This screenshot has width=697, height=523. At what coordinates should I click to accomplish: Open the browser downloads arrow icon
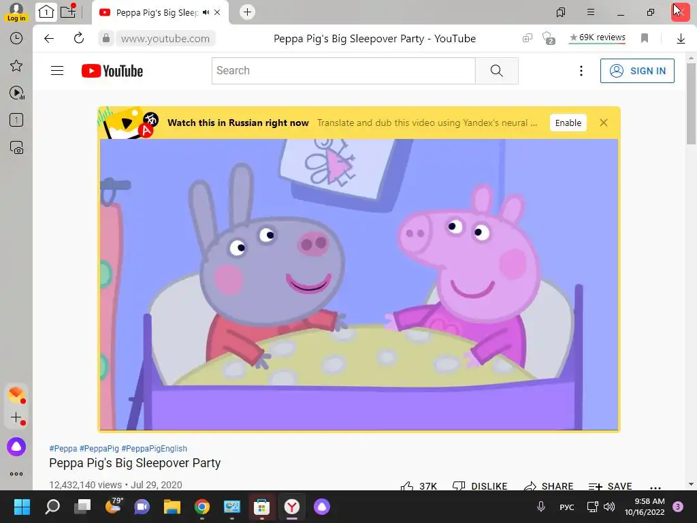681,39
